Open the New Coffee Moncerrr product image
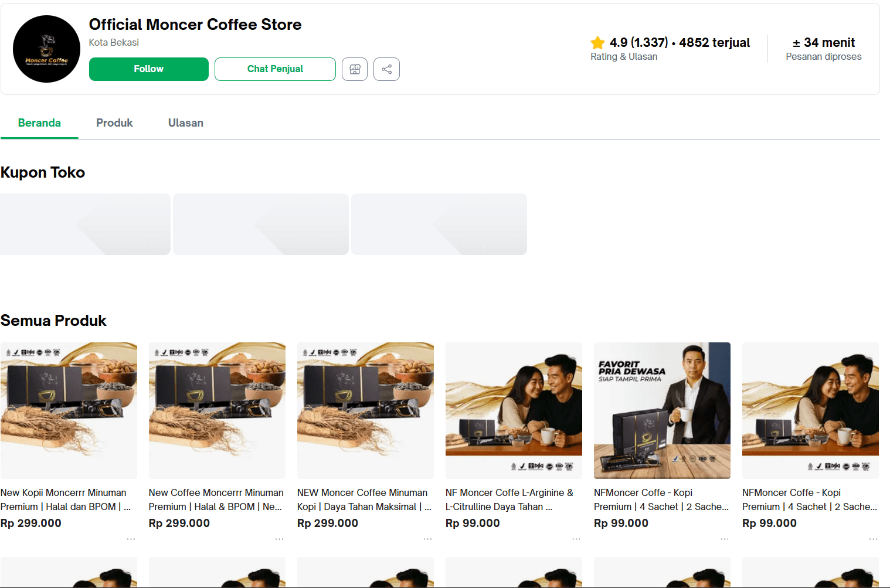 [217, 410]
